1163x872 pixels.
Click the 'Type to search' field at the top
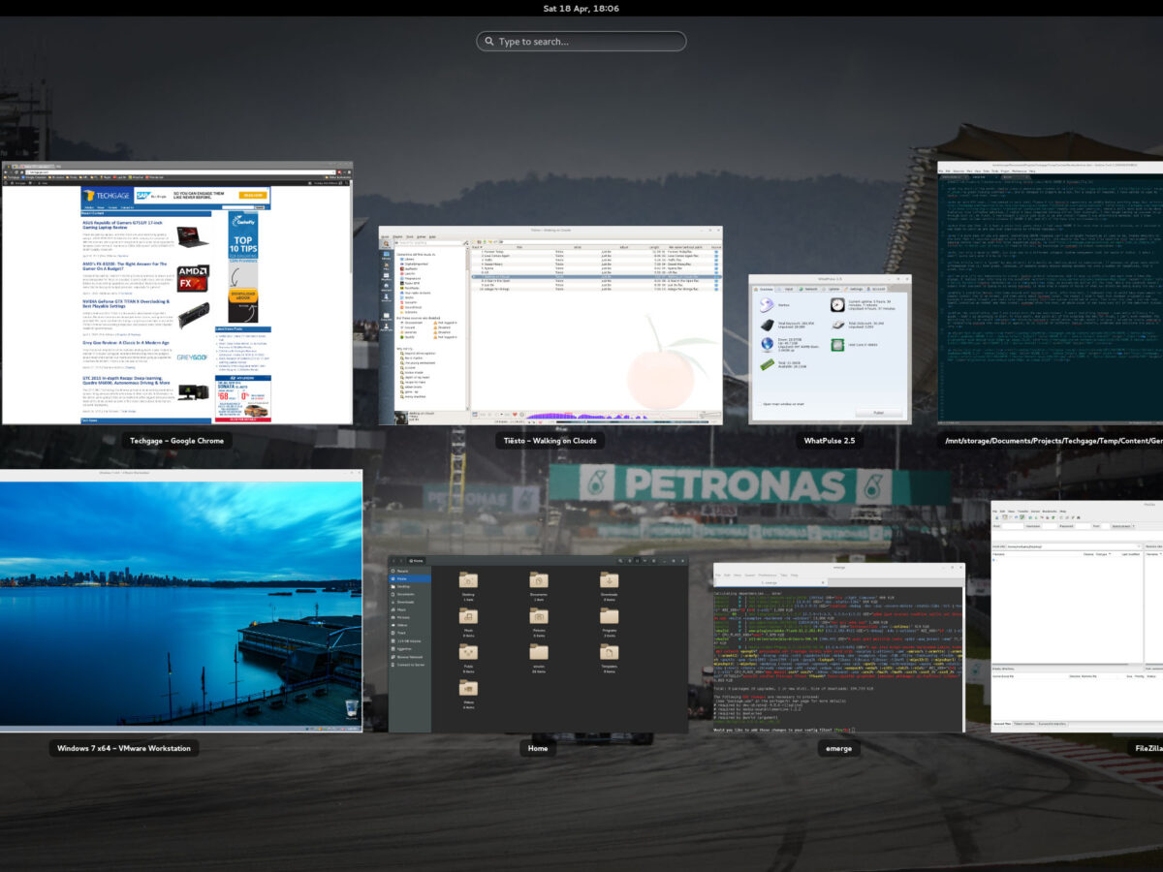click(x=581, y=41)
